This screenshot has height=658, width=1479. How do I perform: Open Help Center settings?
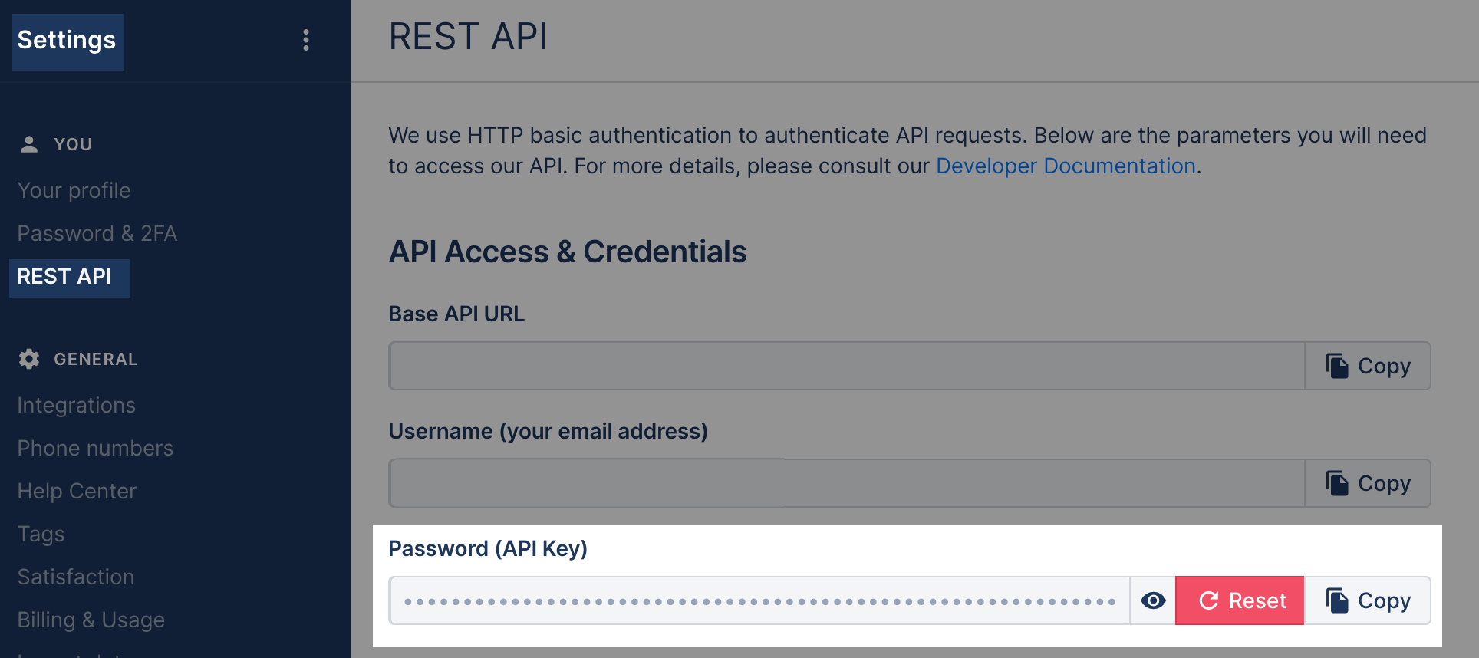[x=77, y=491]
